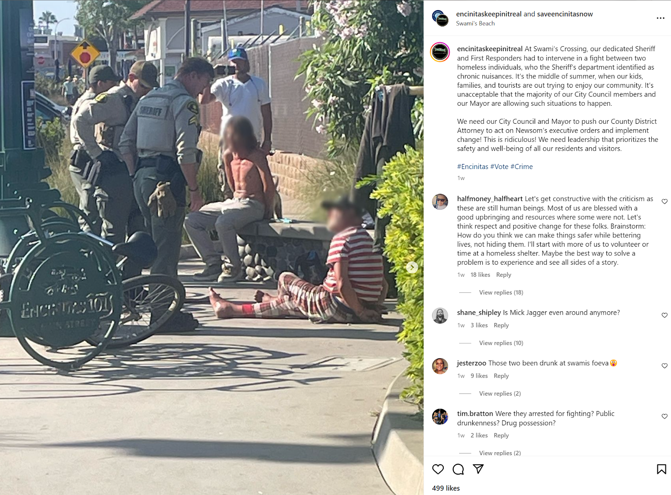Share the post via paper plane icon
This screenshot has width=671, height=495.
point(478,469)
